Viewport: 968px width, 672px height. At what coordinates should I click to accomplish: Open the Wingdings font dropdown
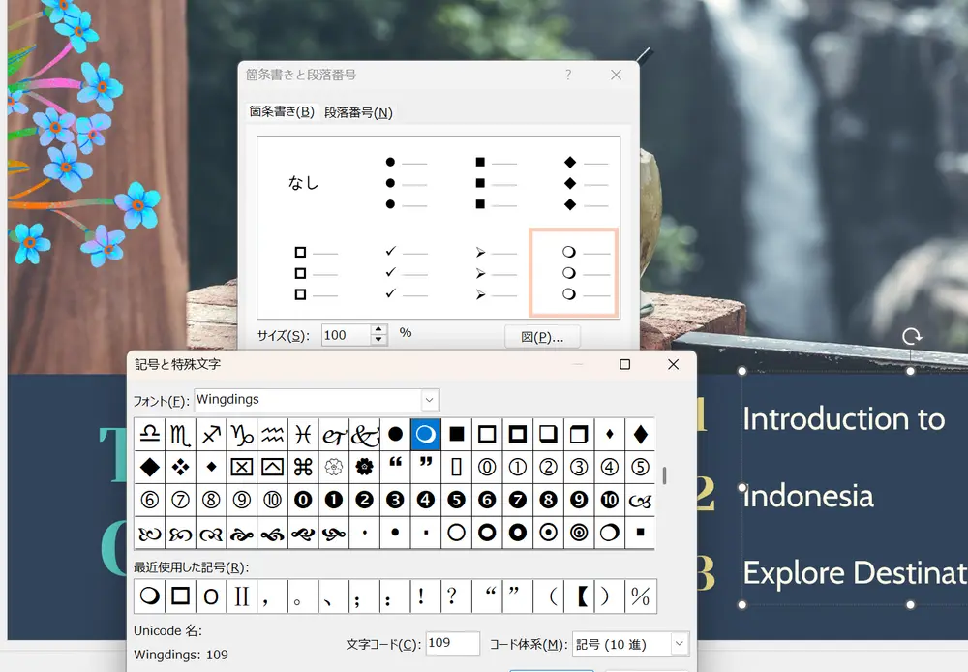tap(430, 400)
